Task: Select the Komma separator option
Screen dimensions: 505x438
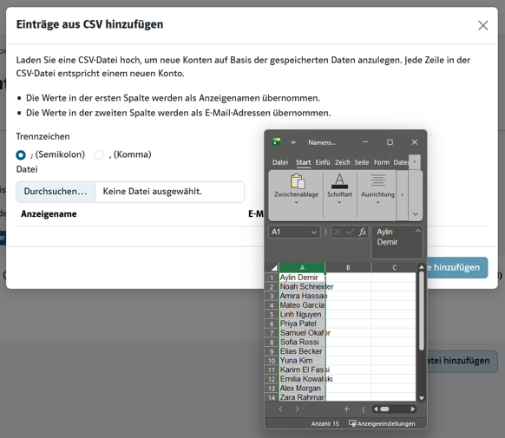Action: [99, 154]
